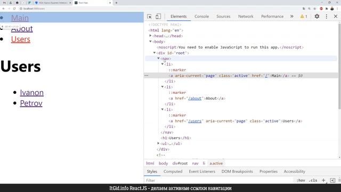Screen dimensions: 341x192
Task: Click the translate page icon in address bar
Action: (304, 9)
